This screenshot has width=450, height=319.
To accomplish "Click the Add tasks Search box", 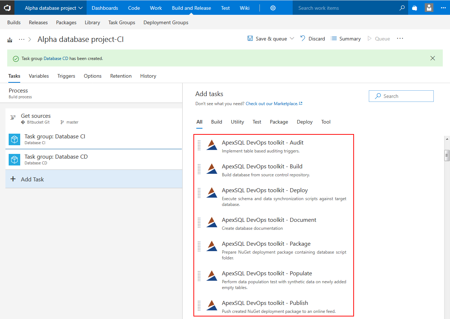I will 401,96.
